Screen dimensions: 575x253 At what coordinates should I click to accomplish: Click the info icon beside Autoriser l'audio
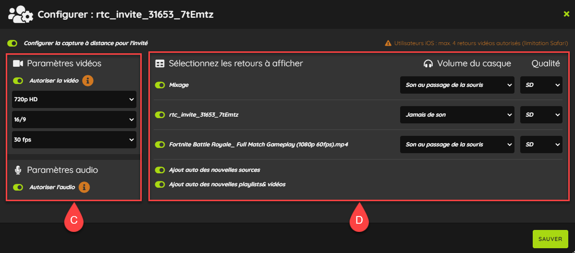pyautogui.click(x=85, y=187)
